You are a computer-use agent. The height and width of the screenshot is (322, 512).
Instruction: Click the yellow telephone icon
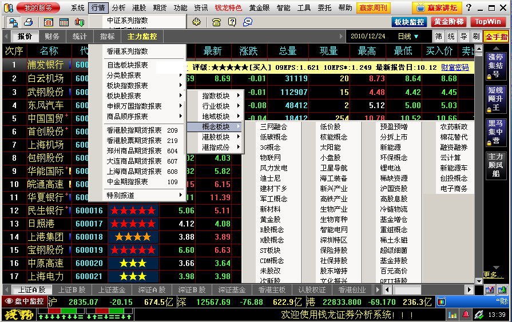[216, 22]
